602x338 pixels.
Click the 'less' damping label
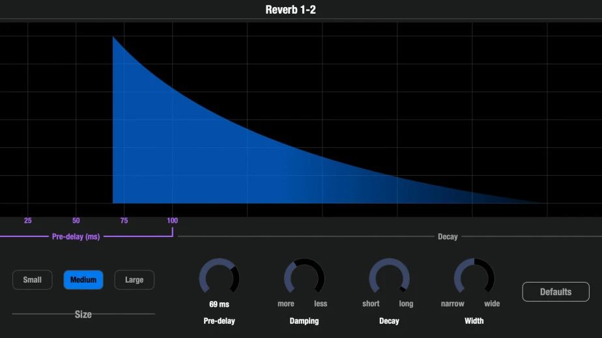point(321,304)
